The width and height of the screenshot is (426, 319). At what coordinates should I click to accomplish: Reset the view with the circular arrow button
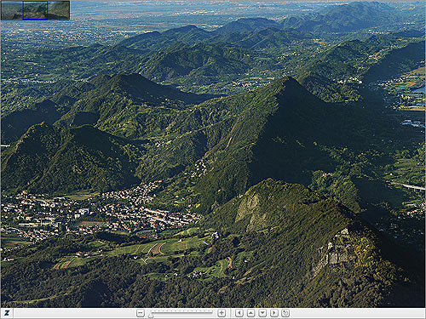(x=285, y=313)
